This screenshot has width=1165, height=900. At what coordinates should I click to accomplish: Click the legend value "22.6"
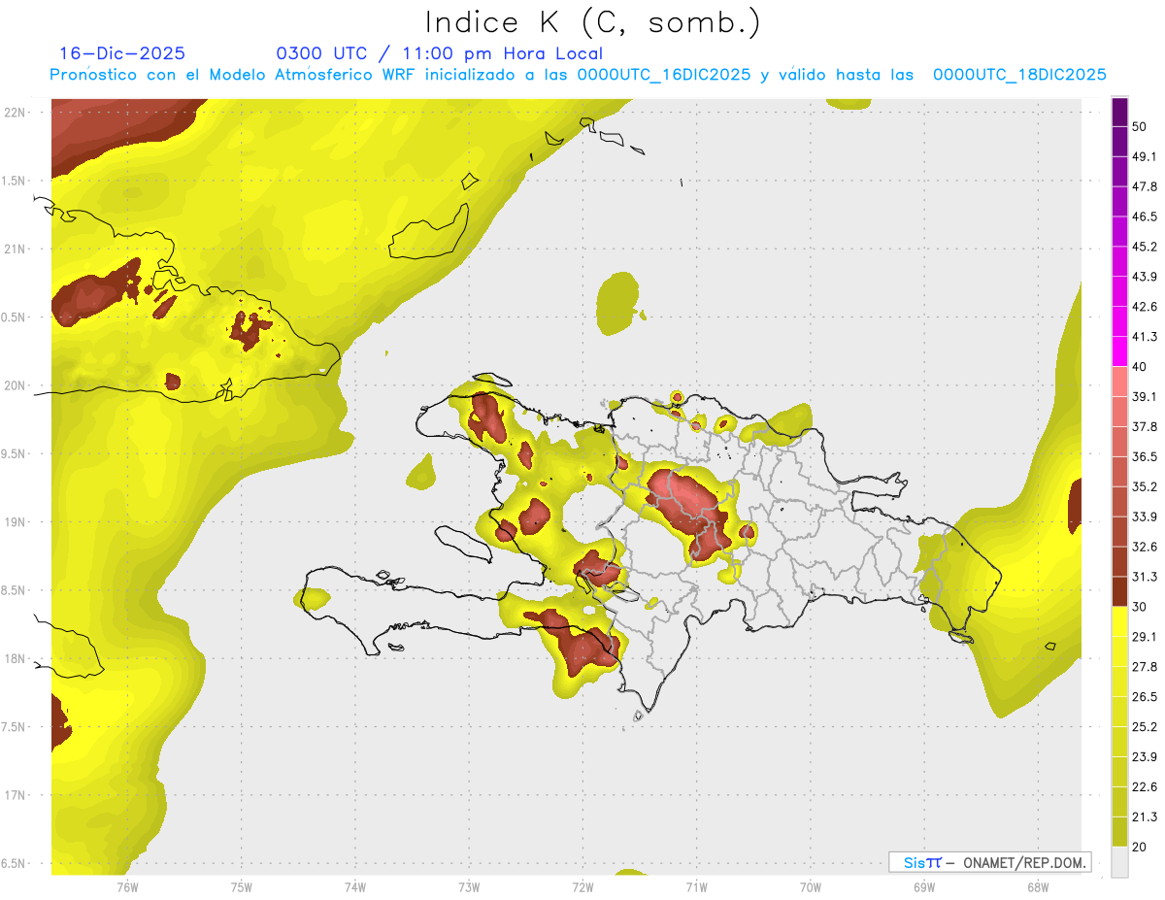tap(1145, 786)
